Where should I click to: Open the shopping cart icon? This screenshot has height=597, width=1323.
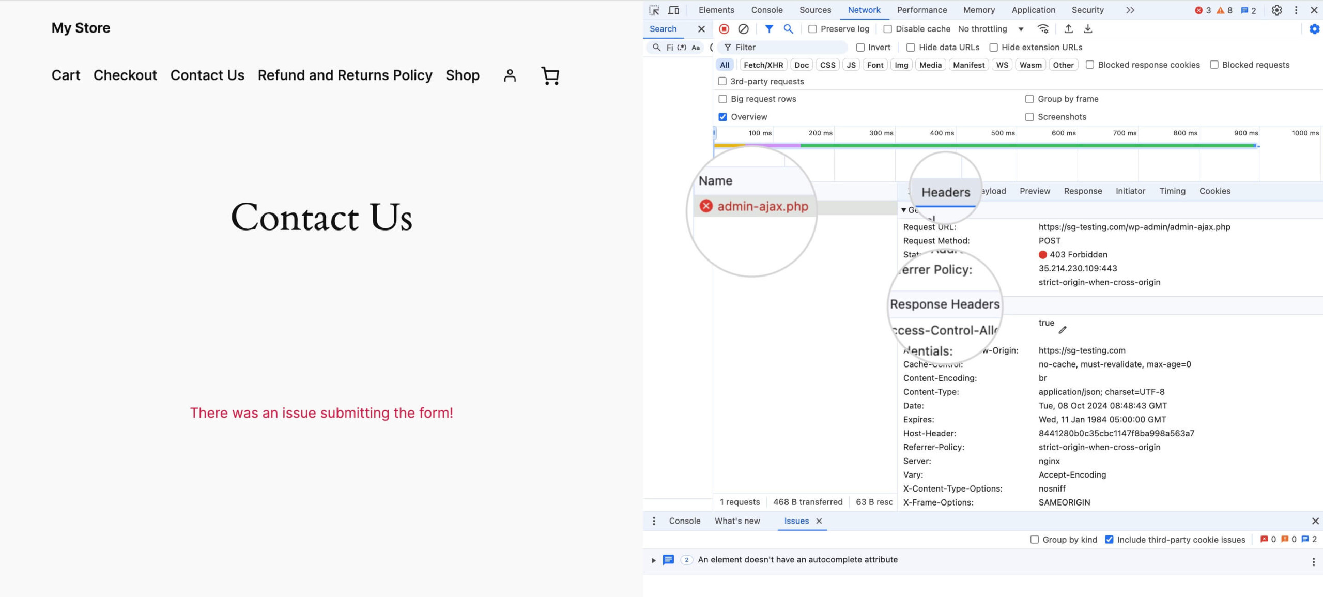(x=550, y=75)
